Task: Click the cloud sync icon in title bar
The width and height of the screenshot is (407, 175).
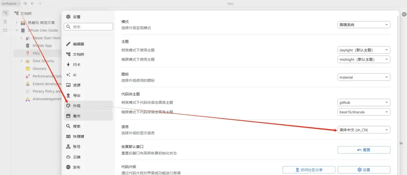Action: 25,3
